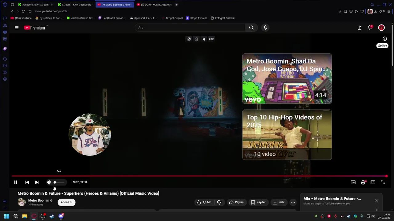Open the video player settings gear
Viewport: 394px width, 221px height.
click(363, 182)
